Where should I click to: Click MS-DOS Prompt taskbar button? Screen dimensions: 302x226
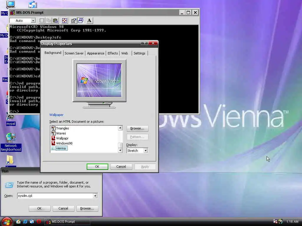pyautogui.click(x=67, y=222)
